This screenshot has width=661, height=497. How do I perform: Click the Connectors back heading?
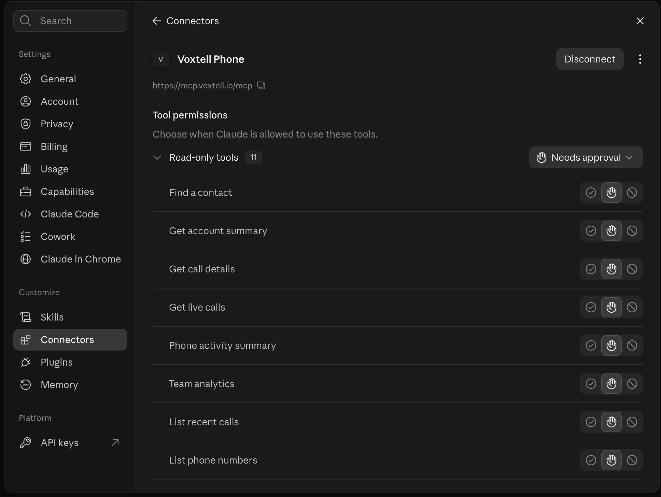point(193,21)
